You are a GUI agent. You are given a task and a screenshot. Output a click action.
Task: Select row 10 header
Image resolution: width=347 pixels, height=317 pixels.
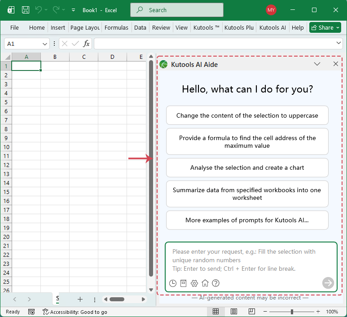pos(6,147)
